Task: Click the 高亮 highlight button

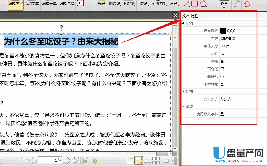Action: click(x=101, y=4)
